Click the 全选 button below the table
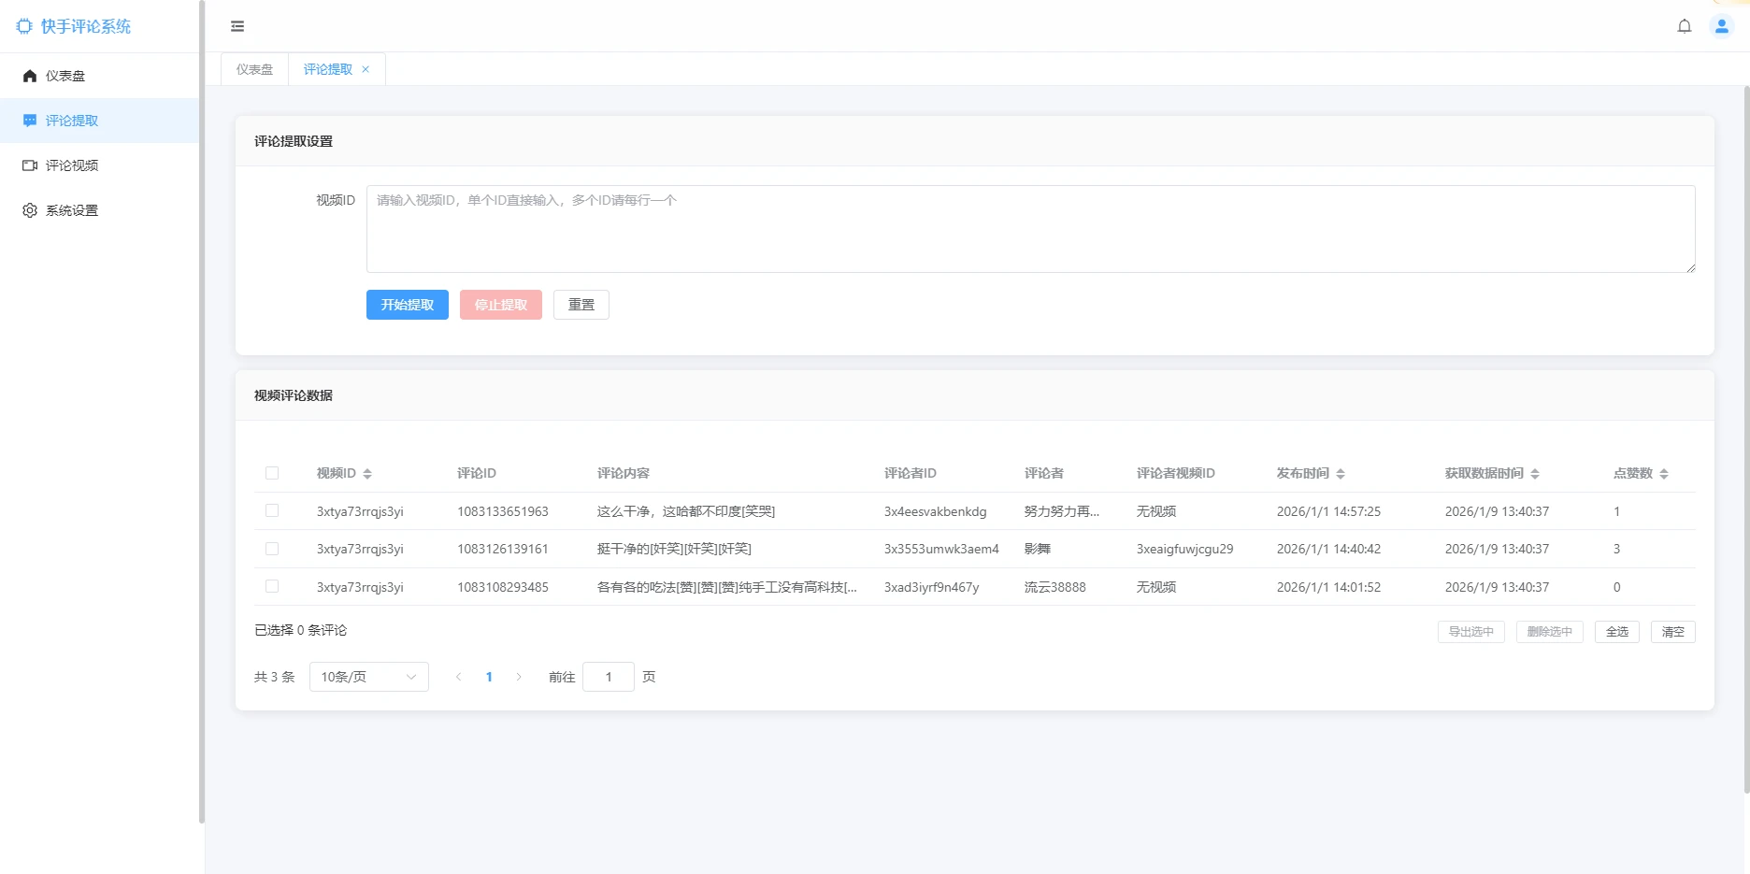 coord(1616,632)
